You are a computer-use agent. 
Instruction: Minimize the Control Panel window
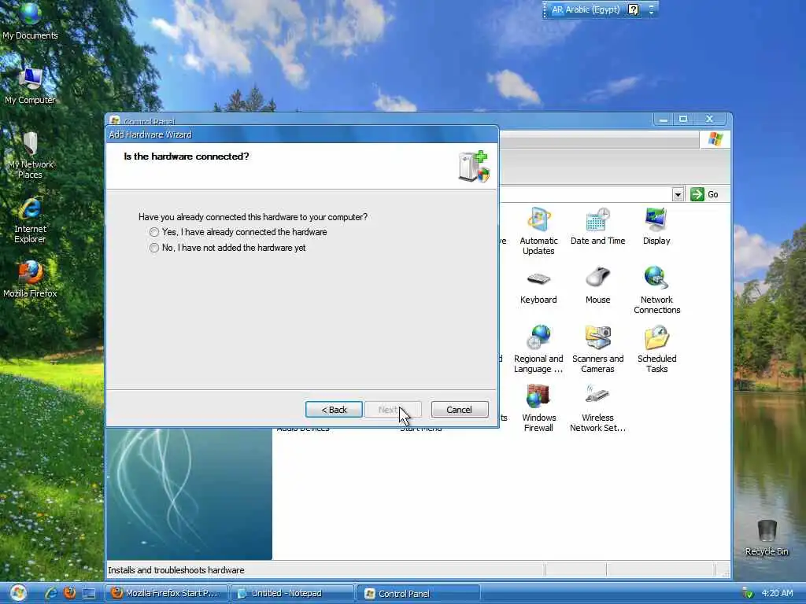coord(663,120)
